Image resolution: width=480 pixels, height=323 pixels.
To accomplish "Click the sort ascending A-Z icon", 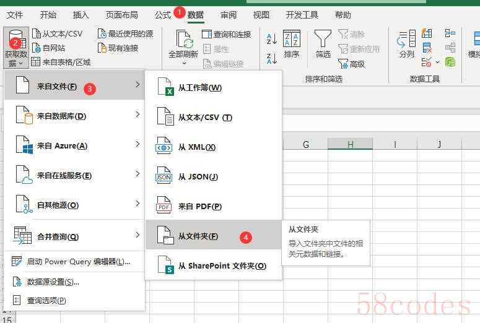I will click(271, 39).
